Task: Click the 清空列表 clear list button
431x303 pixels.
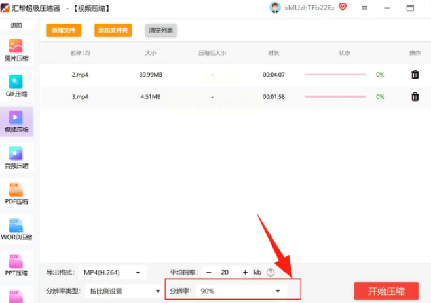Action: pos(160,30)
